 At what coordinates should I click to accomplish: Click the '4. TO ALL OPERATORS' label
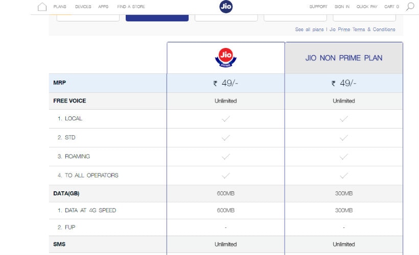pos(88,175)
